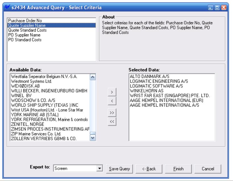The height and width of the screenshot is (181, 233).
Task: Select WEXIØDISK AB in Available Data
Action: 50,86
